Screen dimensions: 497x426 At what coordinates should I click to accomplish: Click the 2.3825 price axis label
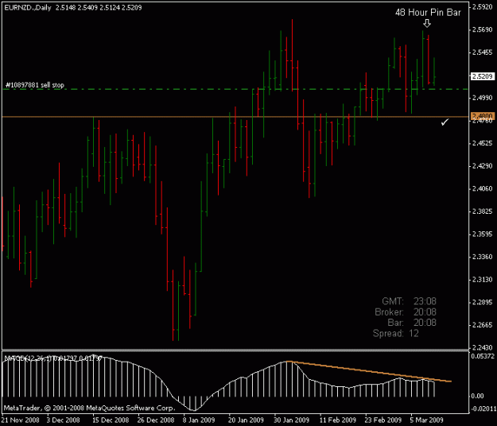[x=482, y=211]
